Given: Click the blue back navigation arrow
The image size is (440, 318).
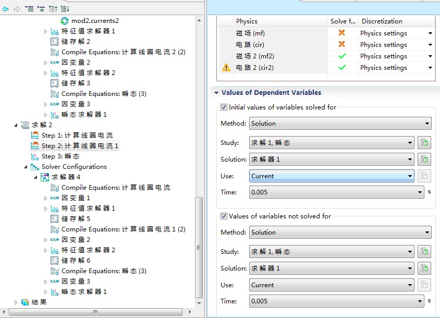Looking at the screenshot, I should click(5, 9).
